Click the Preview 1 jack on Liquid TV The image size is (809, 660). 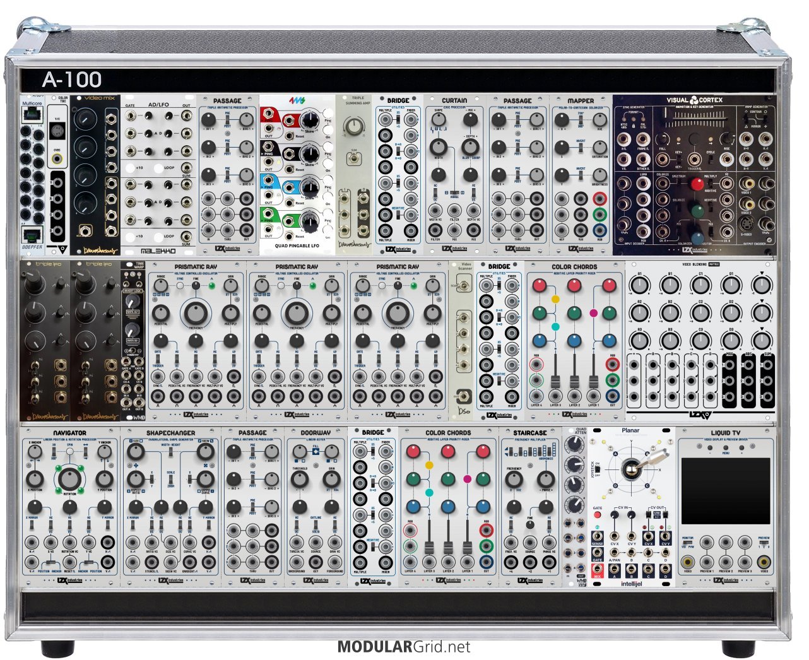707,562
